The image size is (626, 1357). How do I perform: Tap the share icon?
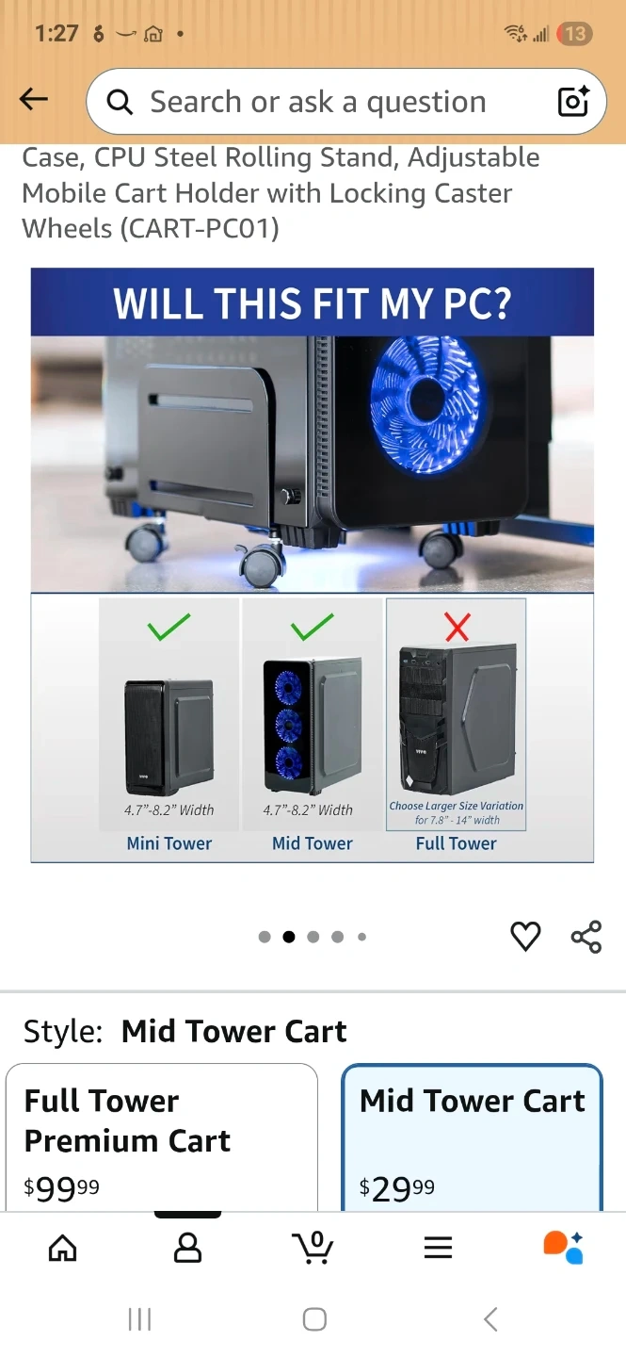tap(586, 937)
